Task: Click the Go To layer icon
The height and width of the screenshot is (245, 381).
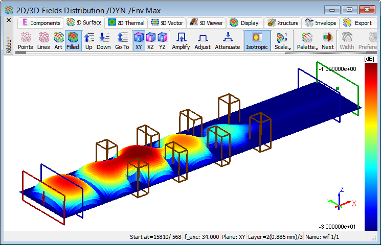Action: (122, 41)
